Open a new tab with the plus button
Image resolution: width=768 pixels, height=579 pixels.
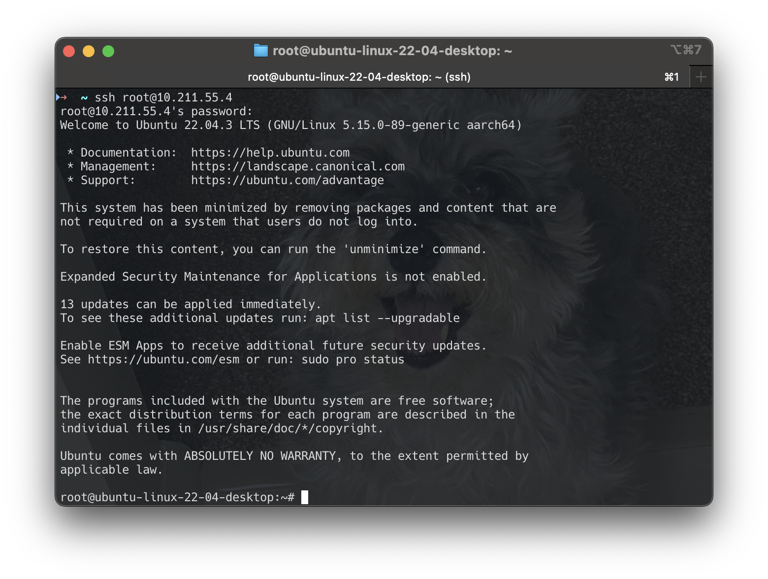click(701, 76)
